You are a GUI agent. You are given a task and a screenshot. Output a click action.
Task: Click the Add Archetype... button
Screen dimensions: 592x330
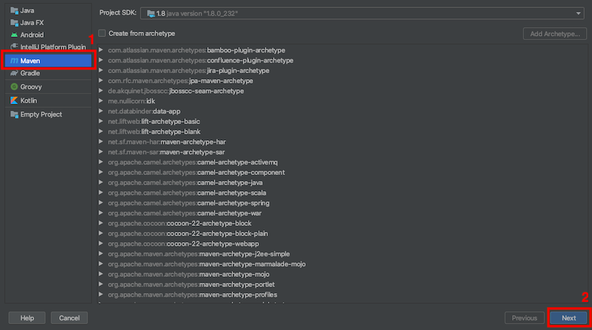point(554,33)
